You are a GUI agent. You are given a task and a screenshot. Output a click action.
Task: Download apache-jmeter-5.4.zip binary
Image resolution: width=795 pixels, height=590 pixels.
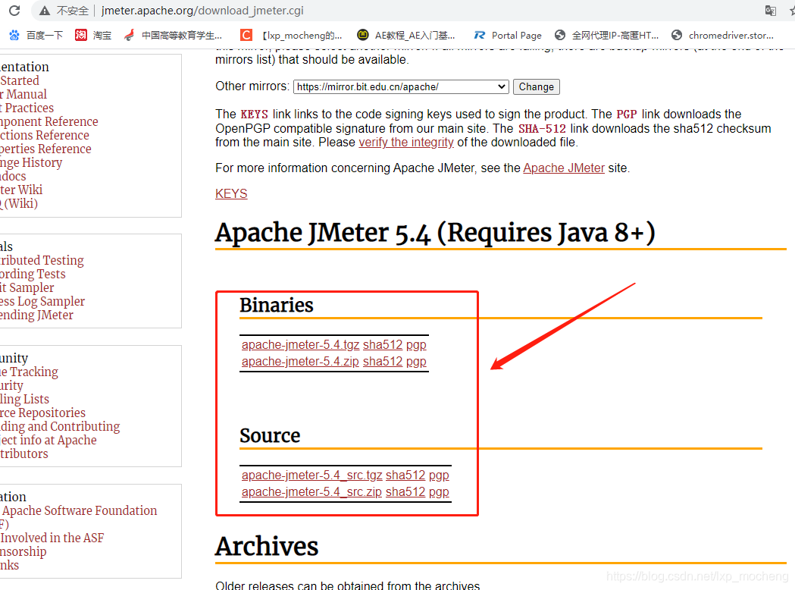point(300,362)
